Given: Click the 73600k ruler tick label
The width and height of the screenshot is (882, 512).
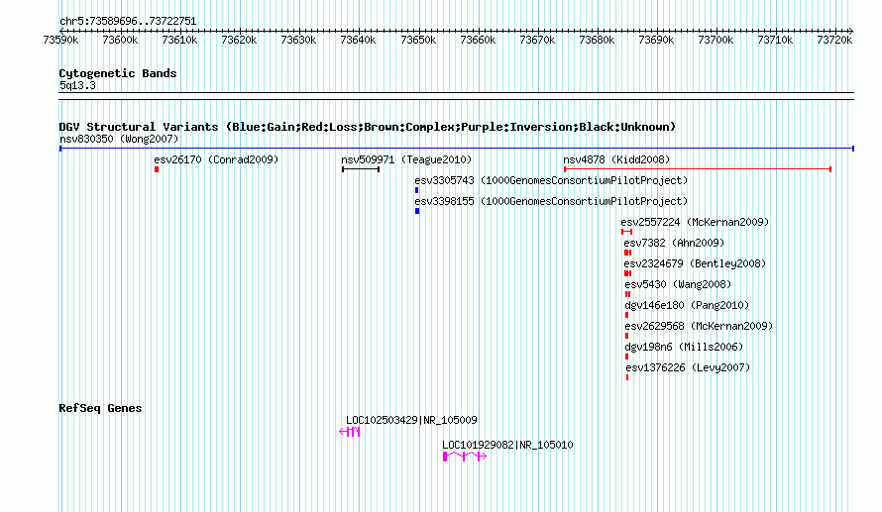Looking at the screenshot, I should (x=120, y=40).
